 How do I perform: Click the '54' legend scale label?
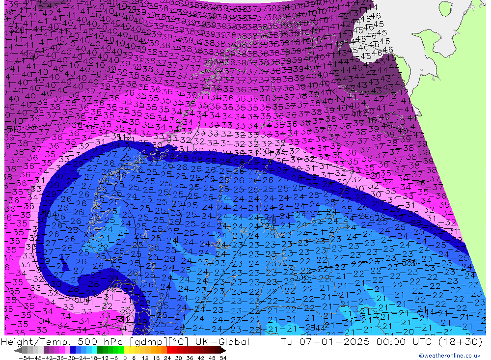(223, 358)
